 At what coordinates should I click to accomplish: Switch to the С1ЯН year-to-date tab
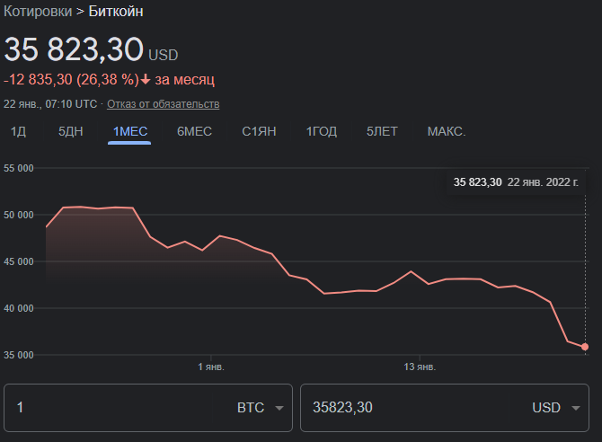259,131
